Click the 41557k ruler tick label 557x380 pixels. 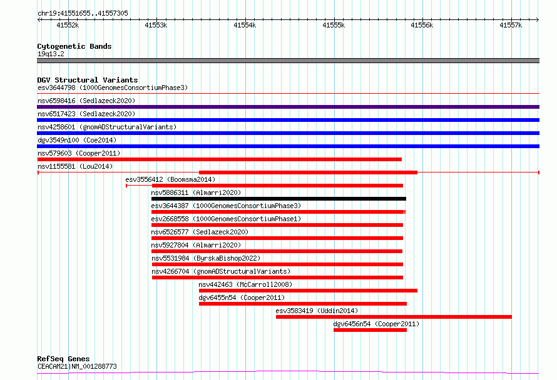coord(511,25)
